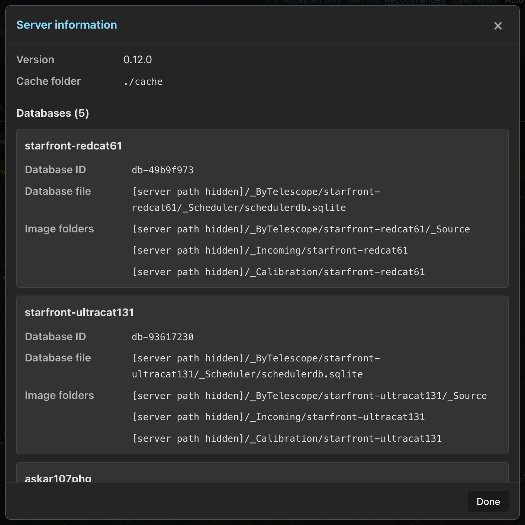Click the Cache folder label
525x525 pixels.
[x=49, y=81]
